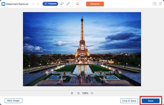The image size is (164, 105).
Task: Click the Watermark Remover title text
Action: coord(17,4)
